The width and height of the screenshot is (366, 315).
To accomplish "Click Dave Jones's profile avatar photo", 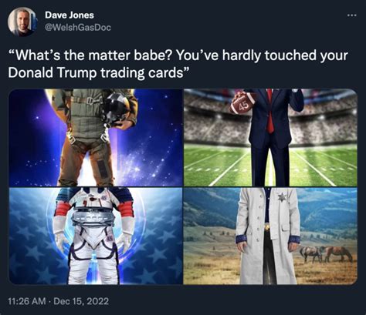I will (22, 22).
